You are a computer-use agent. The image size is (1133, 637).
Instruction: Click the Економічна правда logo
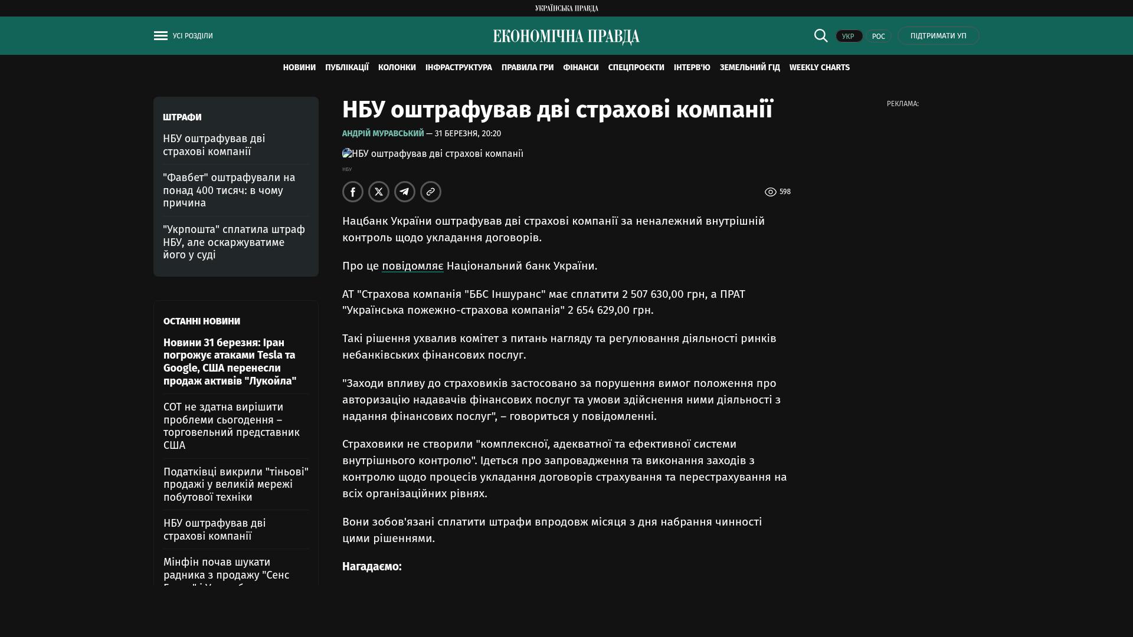[566, 37]
